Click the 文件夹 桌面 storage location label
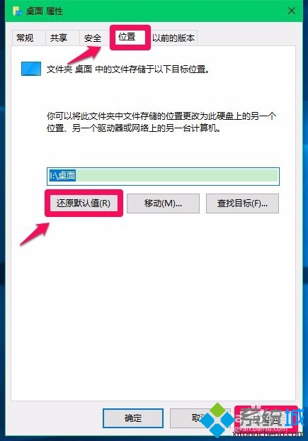This screenshot has width=308, height=441. [x=128, y=69]
